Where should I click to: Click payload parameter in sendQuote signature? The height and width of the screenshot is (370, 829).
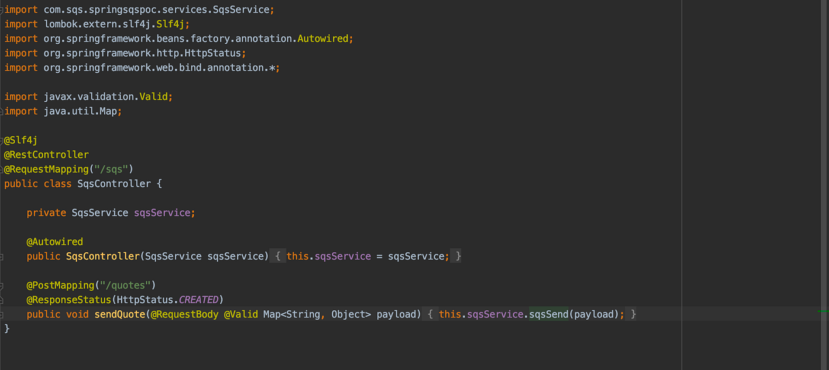pos(396,314)
